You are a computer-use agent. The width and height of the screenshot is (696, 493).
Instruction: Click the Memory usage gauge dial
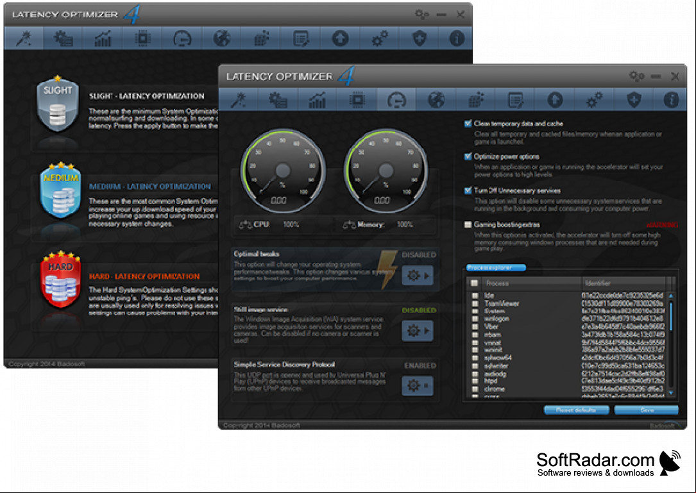pos(386,171)
